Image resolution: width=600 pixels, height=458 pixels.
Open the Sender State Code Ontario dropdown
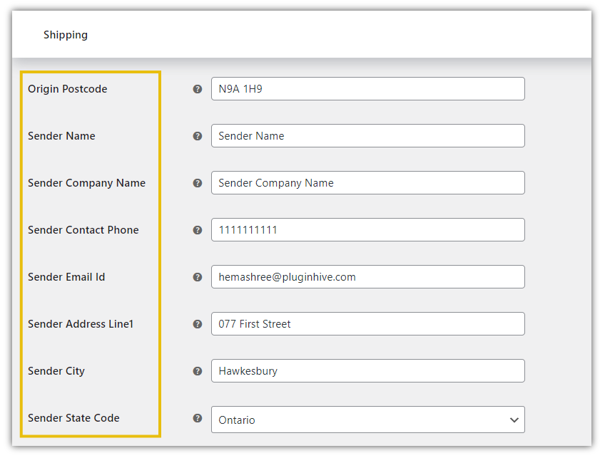367,420
